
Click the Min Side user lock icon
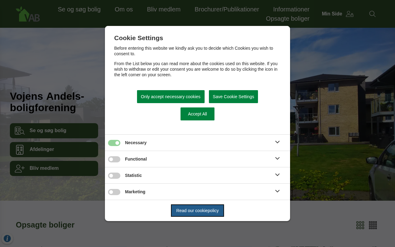point(350,14)
